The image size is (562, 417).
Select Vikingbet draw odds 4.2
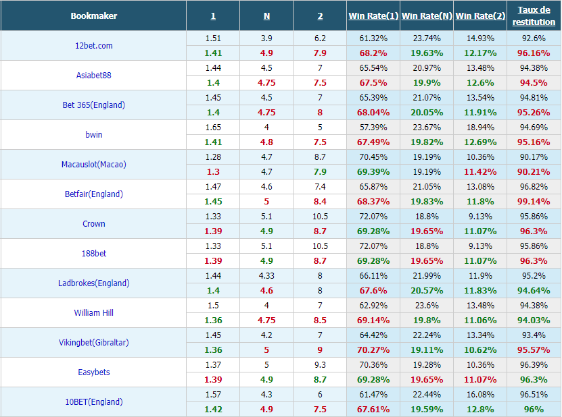(266, 335)
